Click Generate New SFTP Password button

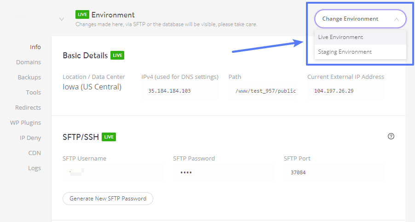108,199
